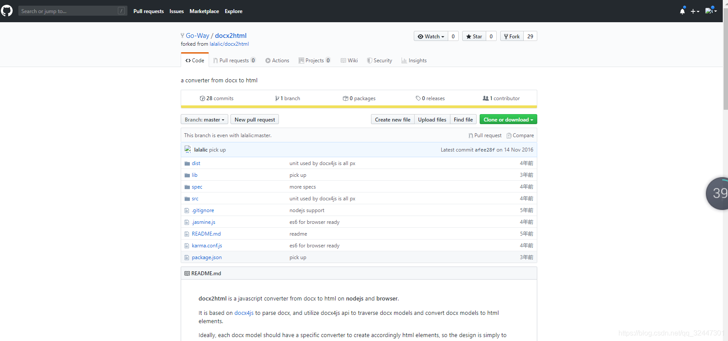Viewport: 728px width, 341px height.
Task: Open the package.json file
Action: pos(206,257)
